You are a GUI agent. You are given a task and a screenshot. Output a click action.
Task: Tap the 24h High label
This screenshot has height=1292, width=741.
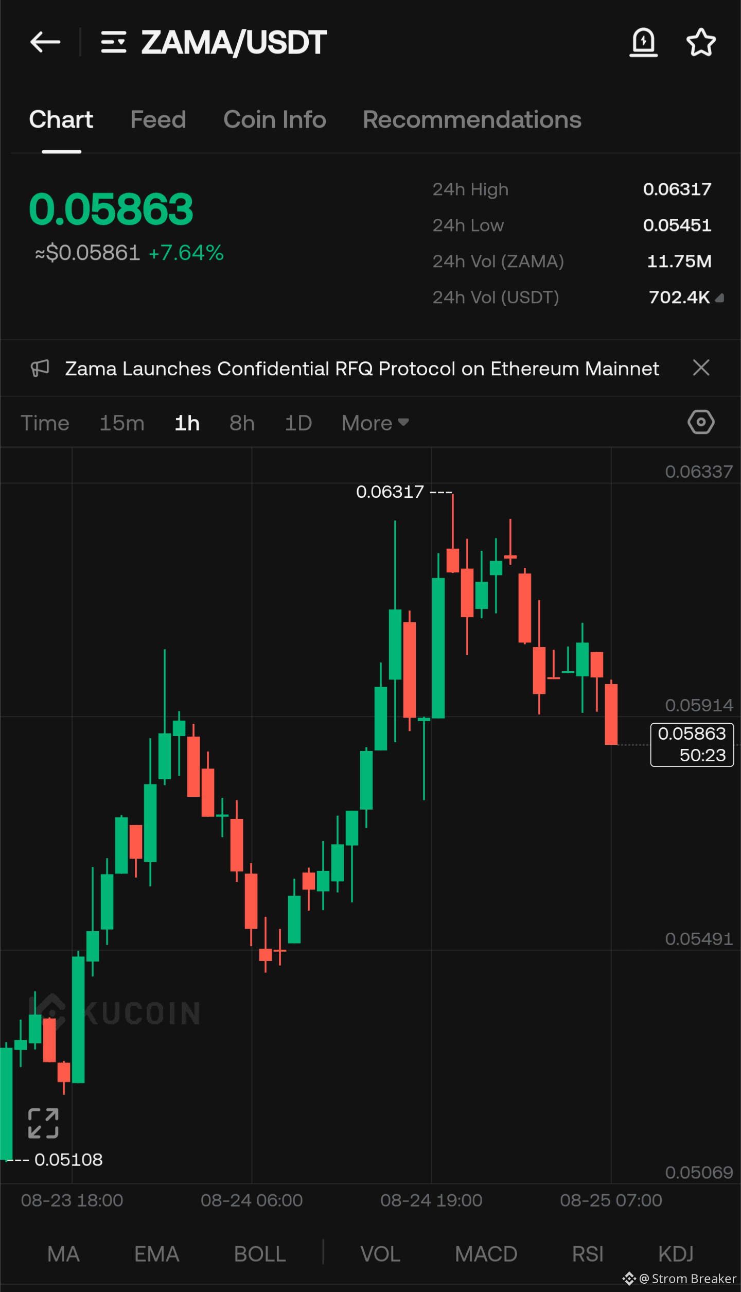[x=470, y=190]
